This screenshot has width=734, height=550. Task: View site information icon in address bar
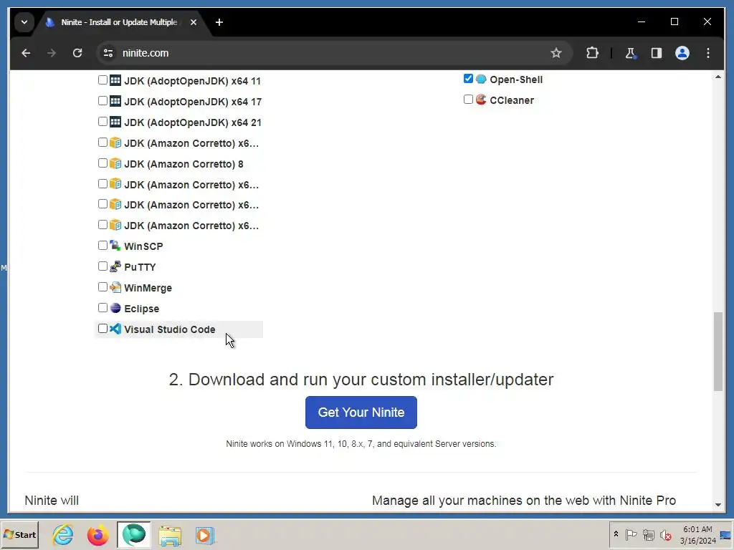tap(108, 53)
